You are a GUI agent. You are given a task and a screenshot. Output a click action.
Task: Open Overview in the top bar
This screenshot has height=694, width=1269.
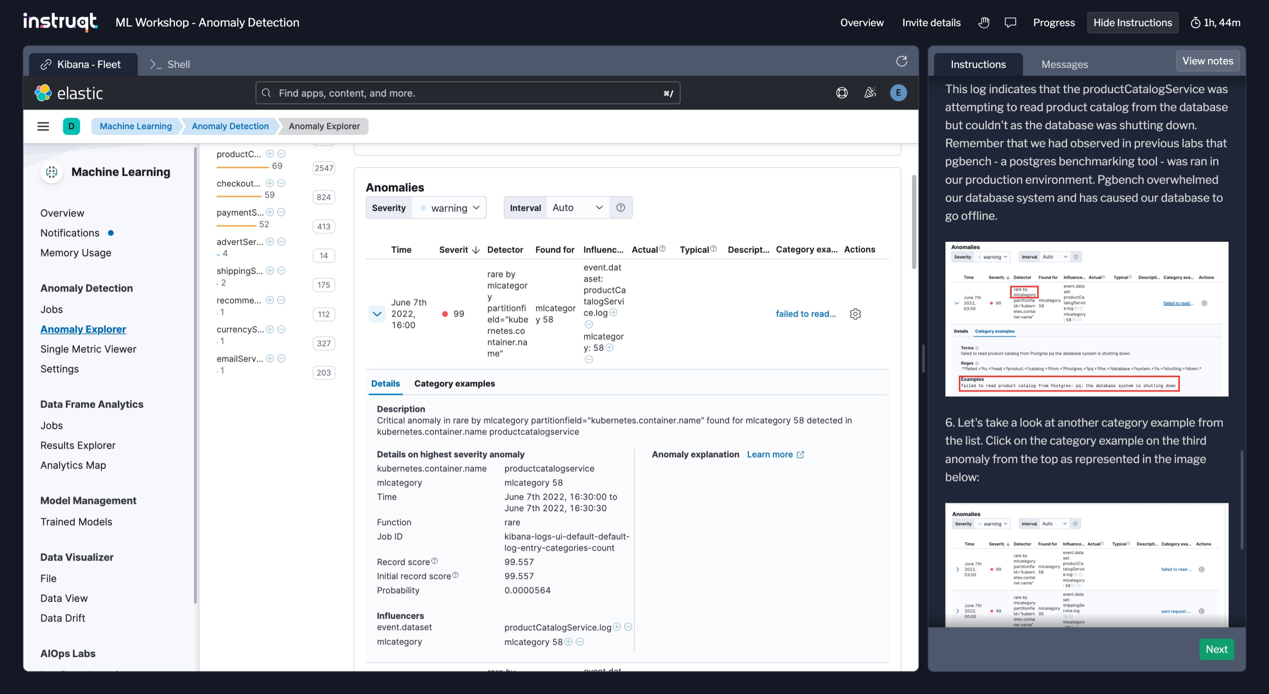pyautogui.click(x=862, y=23)
